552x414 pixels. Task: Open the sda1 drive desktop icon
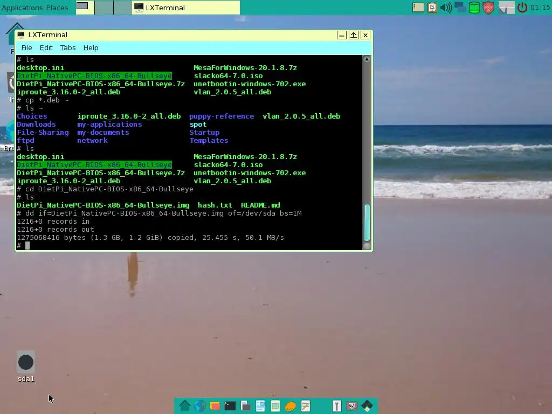click(x=26, y=367)
